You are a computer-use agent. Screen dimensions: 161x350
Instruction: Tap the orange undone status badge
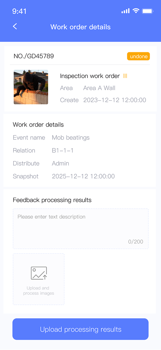click(x=139, y=56)
